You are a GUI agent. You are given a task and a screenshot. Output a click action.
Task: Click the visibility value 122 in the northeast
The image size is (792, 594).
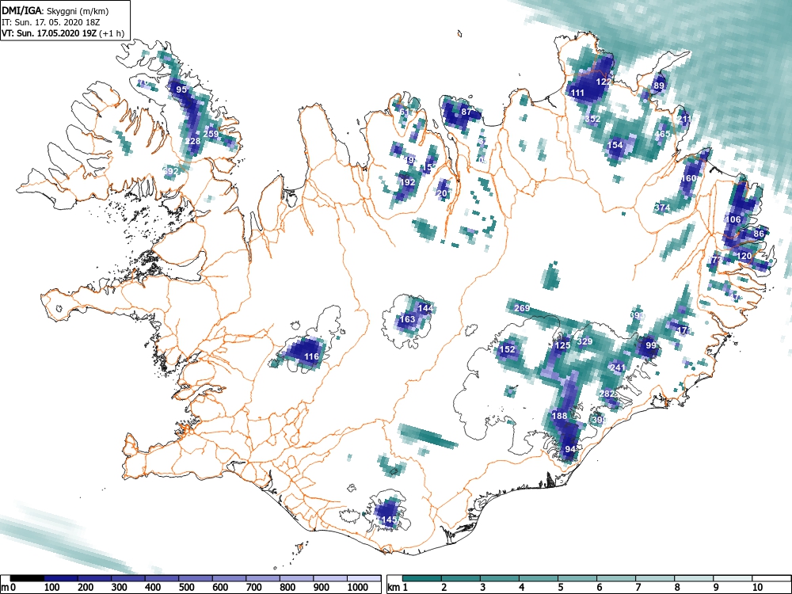tap(604, 82)
